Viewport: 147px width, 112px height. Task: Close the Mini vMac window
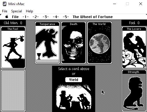pos(141,4)
